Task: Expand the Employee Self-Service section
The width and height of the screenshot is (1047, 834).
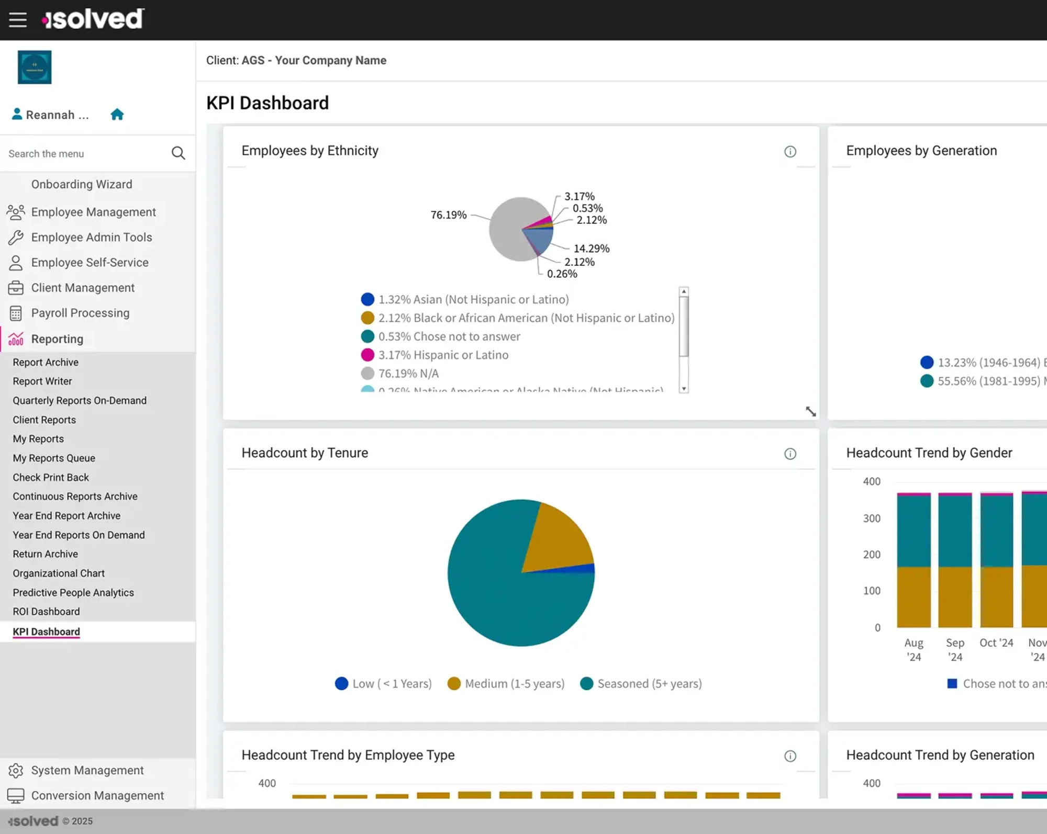Action: (90, 262)
